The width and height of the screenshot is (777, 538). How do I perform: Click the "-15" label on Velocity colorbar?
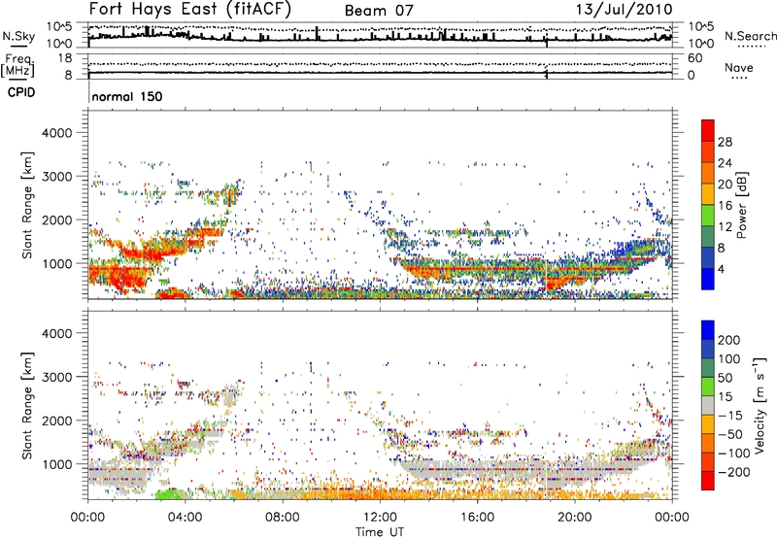[x=729, y=415]
